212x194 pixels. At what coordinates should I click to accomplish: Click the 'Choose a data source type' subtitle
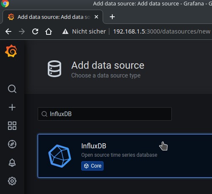(106, 75)
